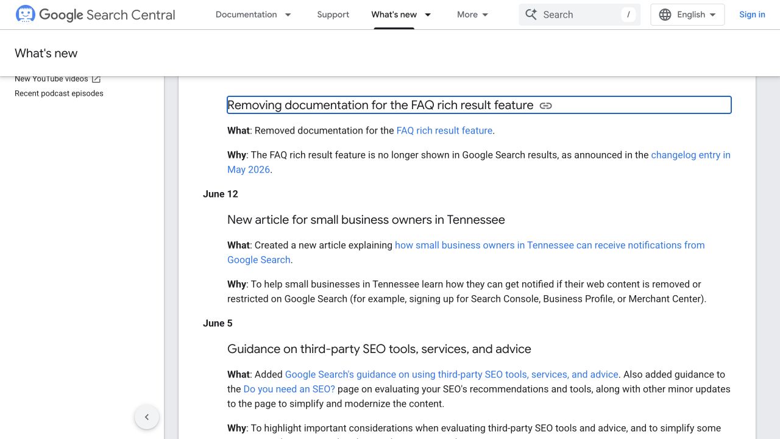Click the Search input field
This screenshot has width=780, height=439.
580,15
